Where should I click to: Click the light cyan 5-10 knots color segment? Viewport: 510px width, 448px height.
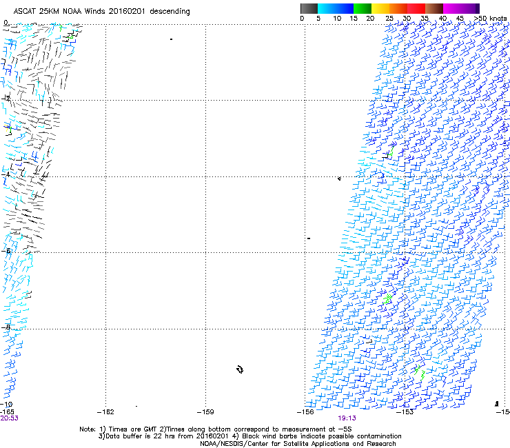[x=327, y=8]
